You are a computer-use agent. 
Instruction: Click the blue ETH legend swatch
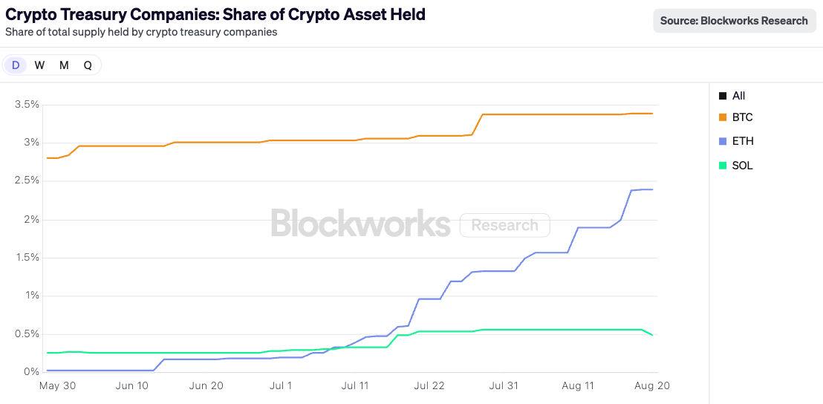[723, 141]
